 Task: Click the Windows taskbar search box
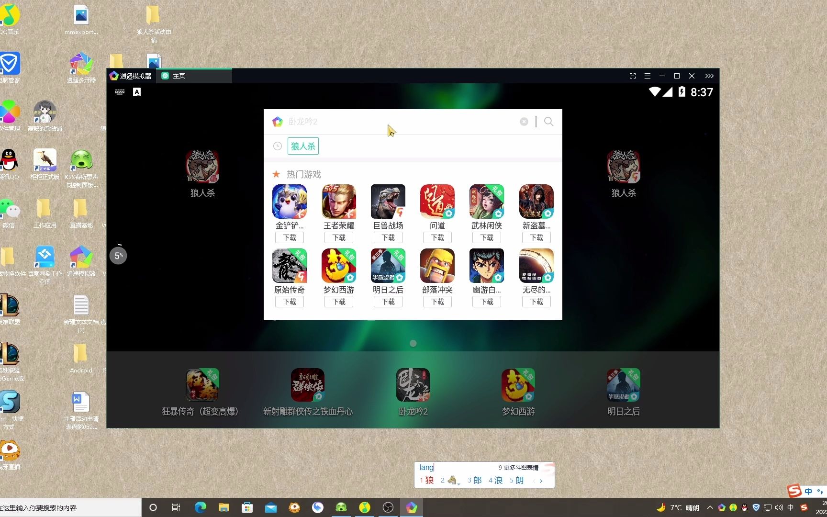(x=70, y=507)
